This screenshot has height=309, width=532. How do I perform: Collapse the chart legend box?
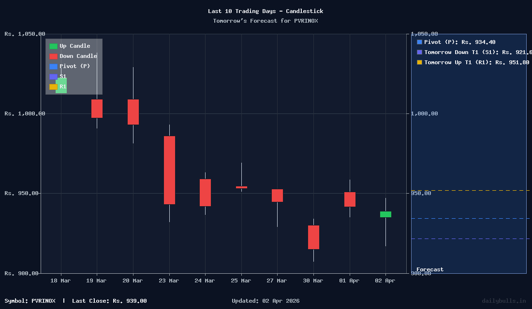74,67
